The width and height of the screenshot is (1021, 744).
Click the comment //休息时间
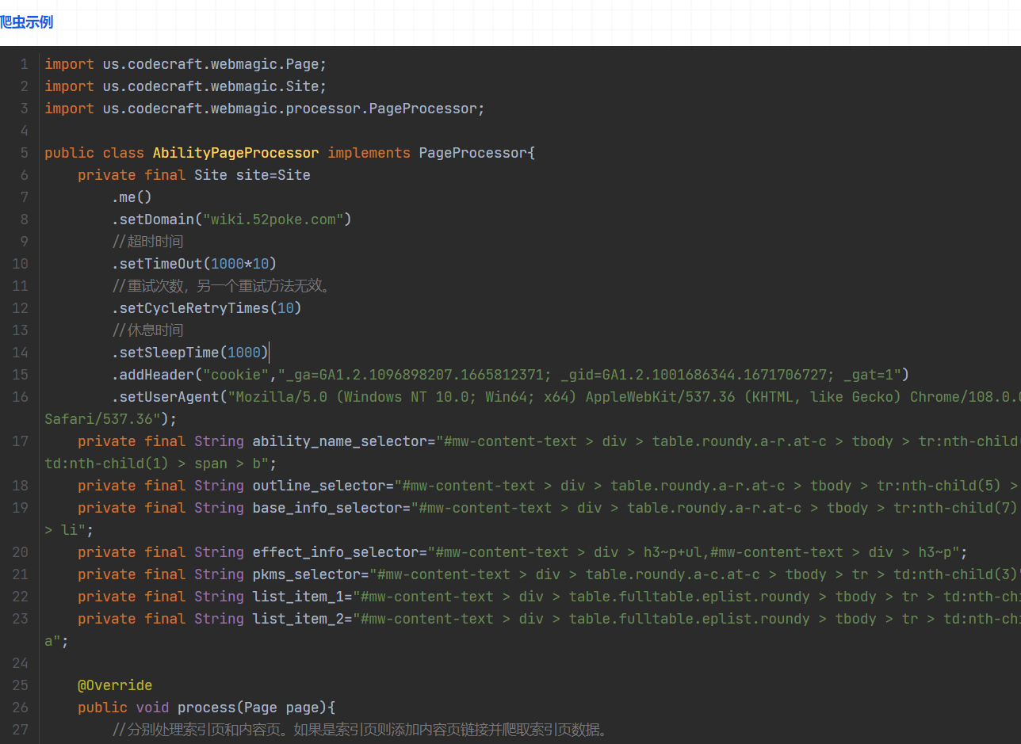pos(147,330)
